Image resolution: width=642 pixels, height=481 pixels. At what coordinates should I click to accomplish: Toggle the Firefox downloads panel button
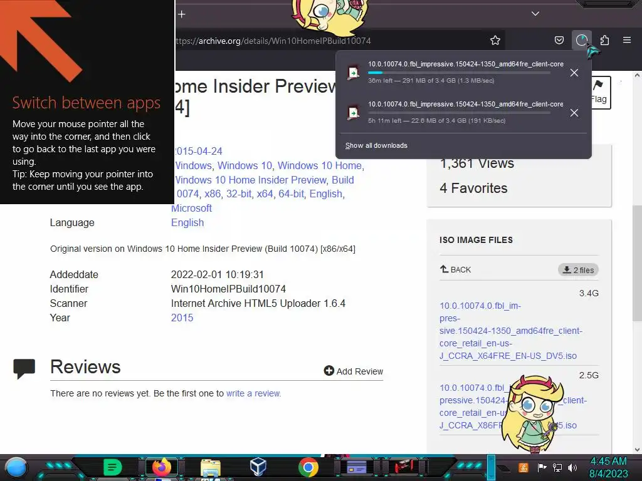point(581,40)
